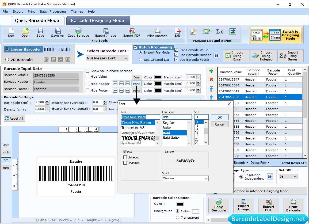Click the Excel list icon in Manage List
309x224 pixels.
tap(206, 32)
